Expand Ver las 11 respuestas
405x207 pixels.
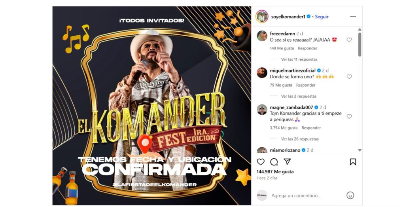pos(299,59)
